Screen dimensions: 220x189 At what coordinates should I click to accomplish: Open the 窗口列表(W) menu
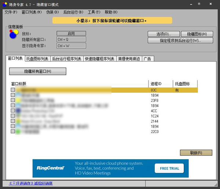point(32,12)
